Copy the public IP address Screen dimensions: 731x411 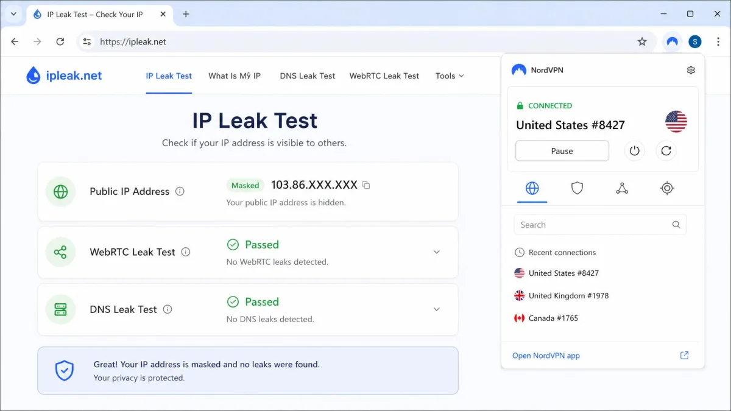coord(365,185)
